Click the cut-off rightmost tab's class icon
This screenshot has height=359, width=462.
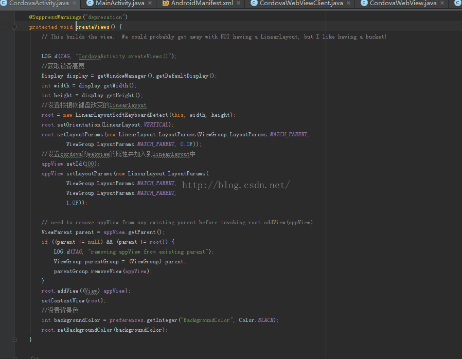[458, 3]
